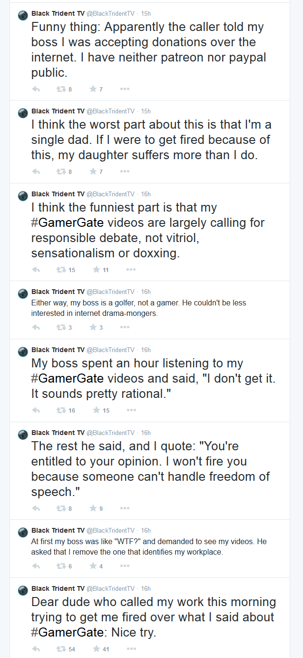
Task: Open more menu on 'WTF?' boss tweet
Action: tap(125, 566)
